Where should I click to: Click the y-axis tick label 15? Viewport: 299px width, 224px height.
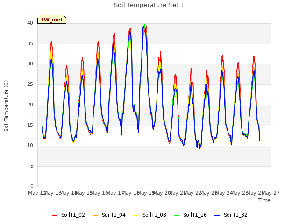30,125
